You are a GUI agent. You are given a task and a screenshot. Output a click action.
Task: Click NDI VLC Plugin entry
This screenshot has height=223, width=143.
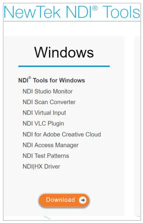43,123
